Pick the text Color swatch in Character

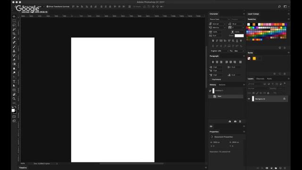coord(239,36)
